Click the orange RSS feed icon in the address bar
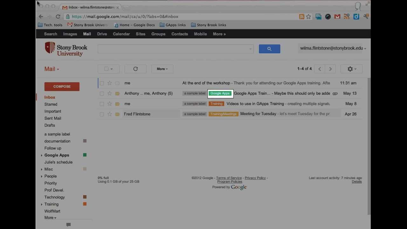Screen dimensions: 407x229 301,17
